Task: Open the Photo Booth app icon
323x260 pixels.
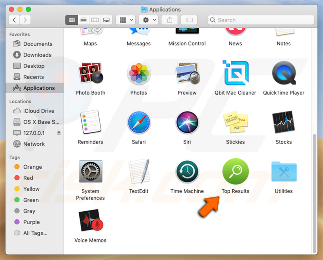Action: 90,73
